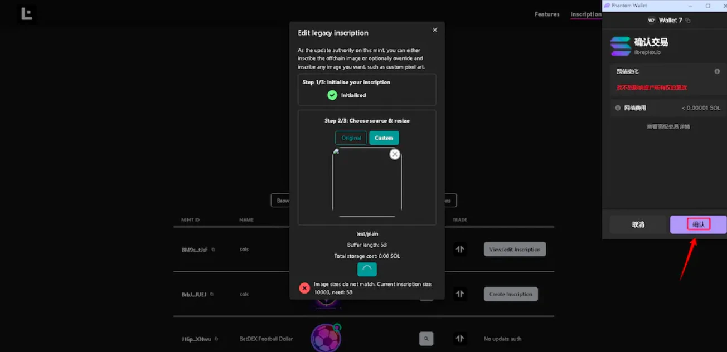
Task: Open the advanced transaction details link
Action: 668,127
